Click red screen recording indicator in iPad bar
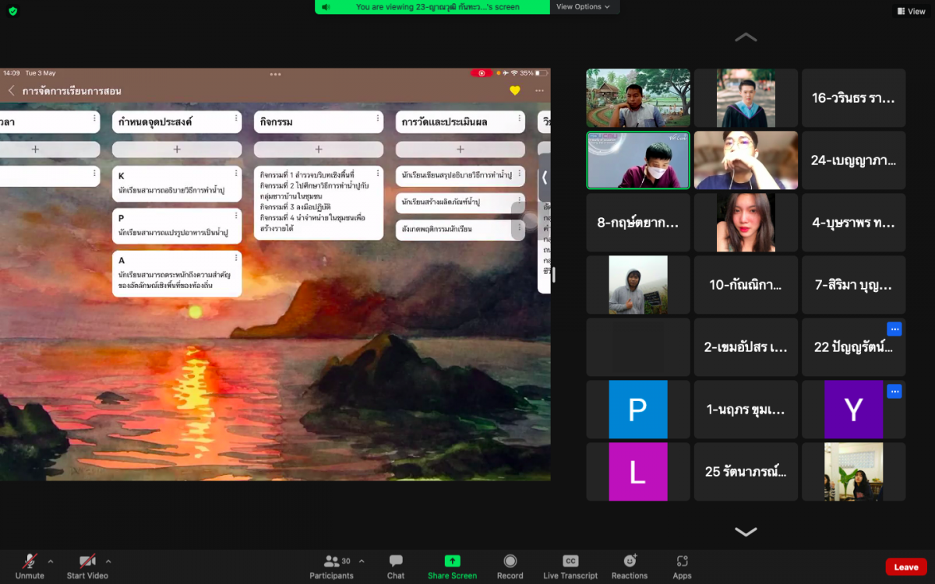Viewport: 935px width, 584px height. coord(482,73)
